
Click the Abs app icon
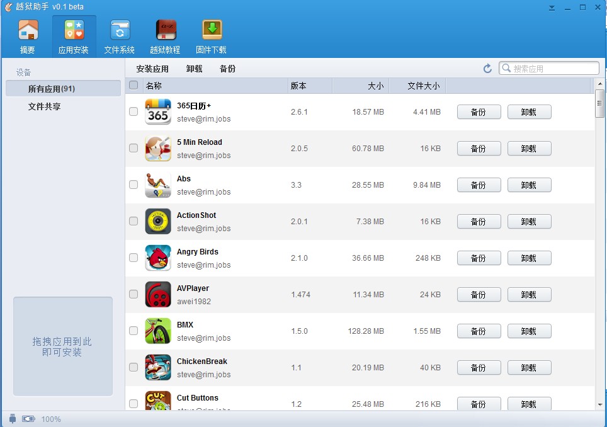[x=158, y=185]
